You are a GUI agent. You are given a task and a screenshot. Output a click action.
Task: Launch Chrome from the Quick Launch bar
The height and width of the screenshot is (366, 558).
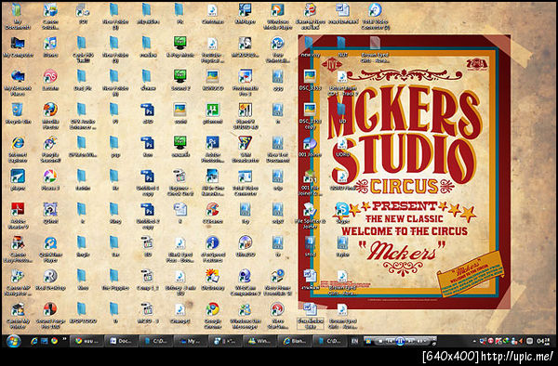[55, 341]
